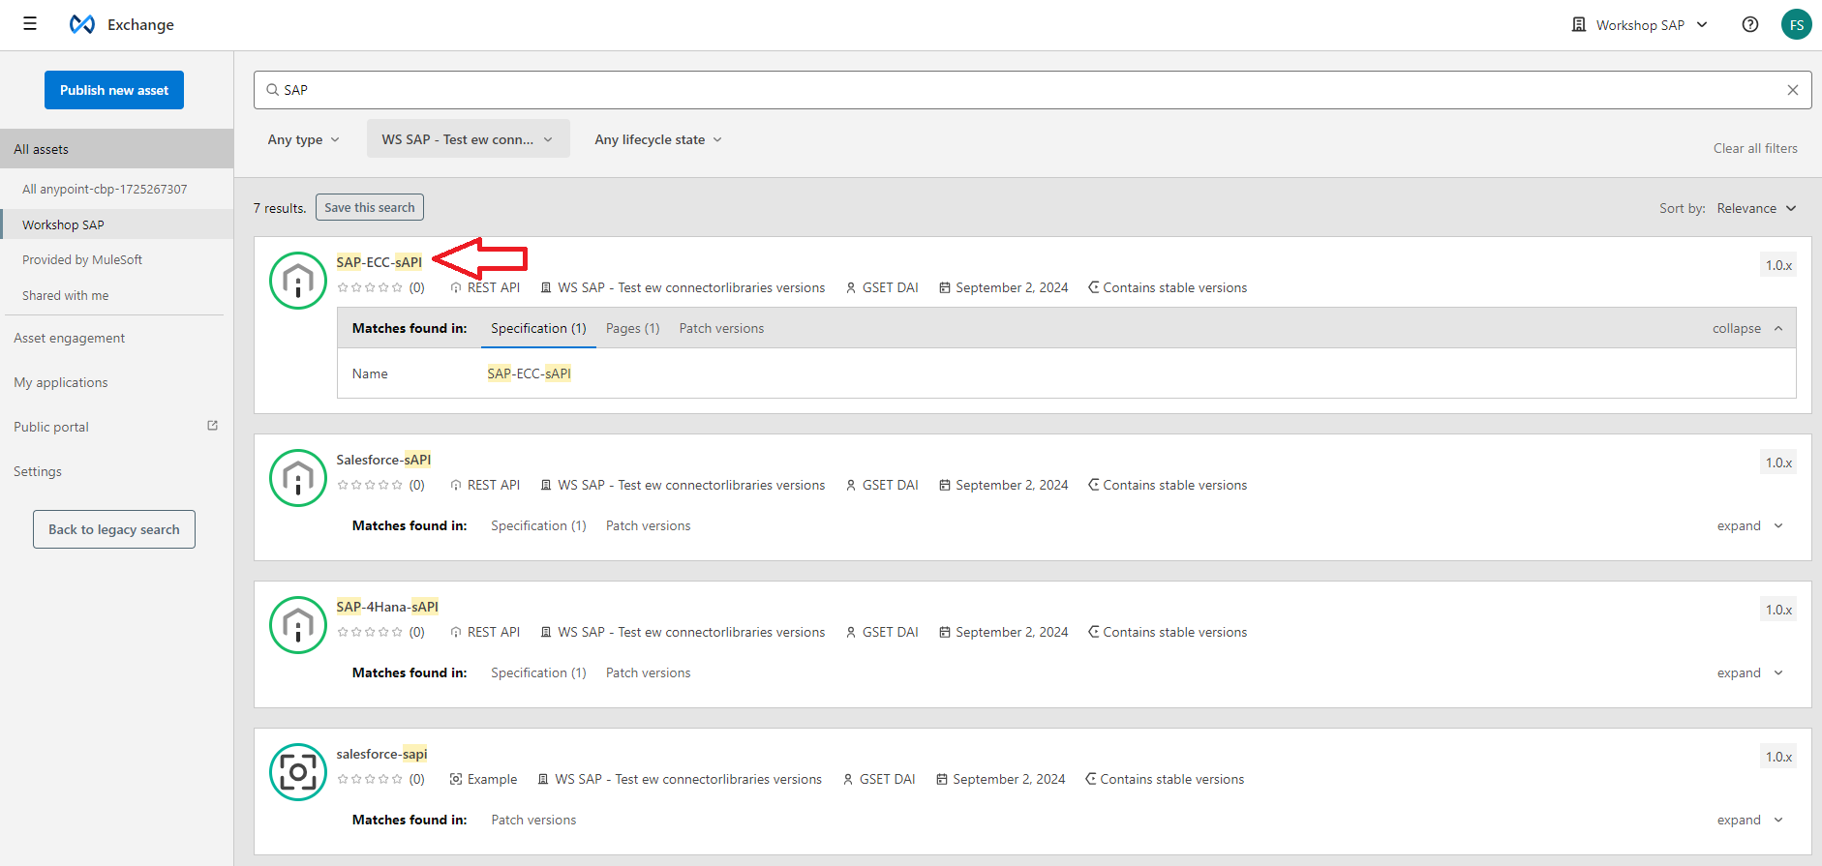
Task: Click into the SAP search input field
Action: [x=1032, y=90]
